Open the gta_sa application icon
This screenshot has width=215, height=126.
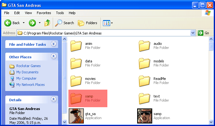pos(76,116)
